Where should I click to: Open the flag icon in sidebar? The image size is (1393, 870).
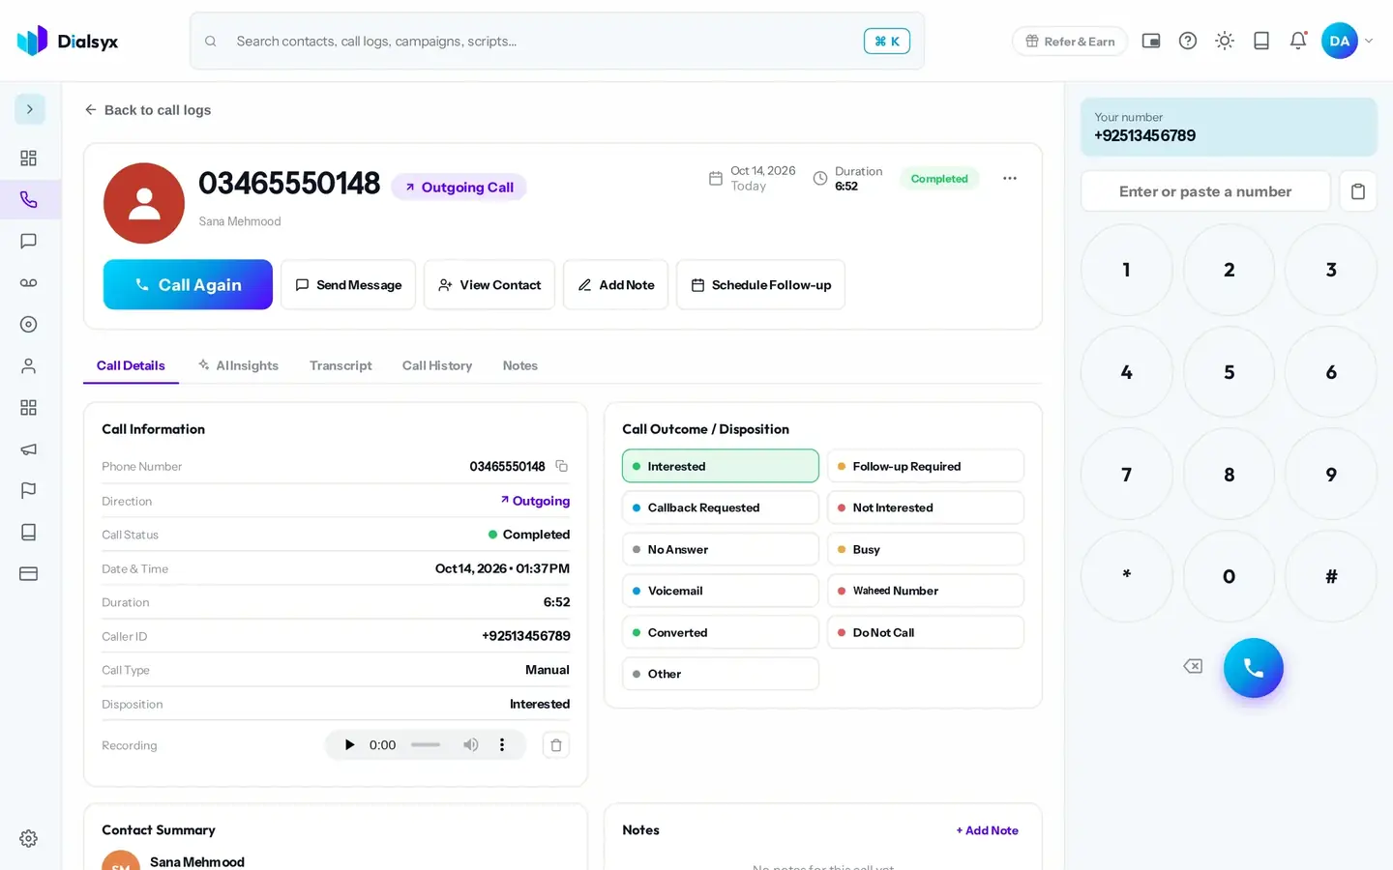pyautogui.click(x=29, y=491)
